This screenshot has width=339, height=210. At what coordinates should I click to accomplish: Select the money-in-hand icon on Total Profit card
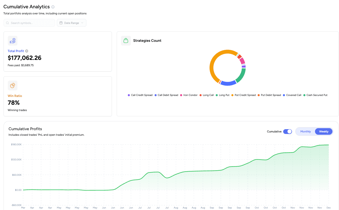13,41
